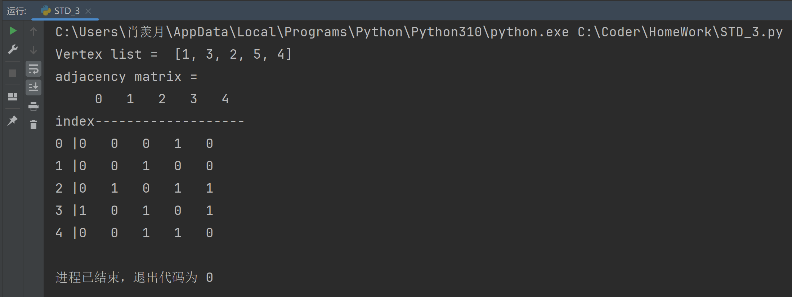Click the python.exe command path line
This screenshot has width=792, height=297.
[x=419, y=32]
